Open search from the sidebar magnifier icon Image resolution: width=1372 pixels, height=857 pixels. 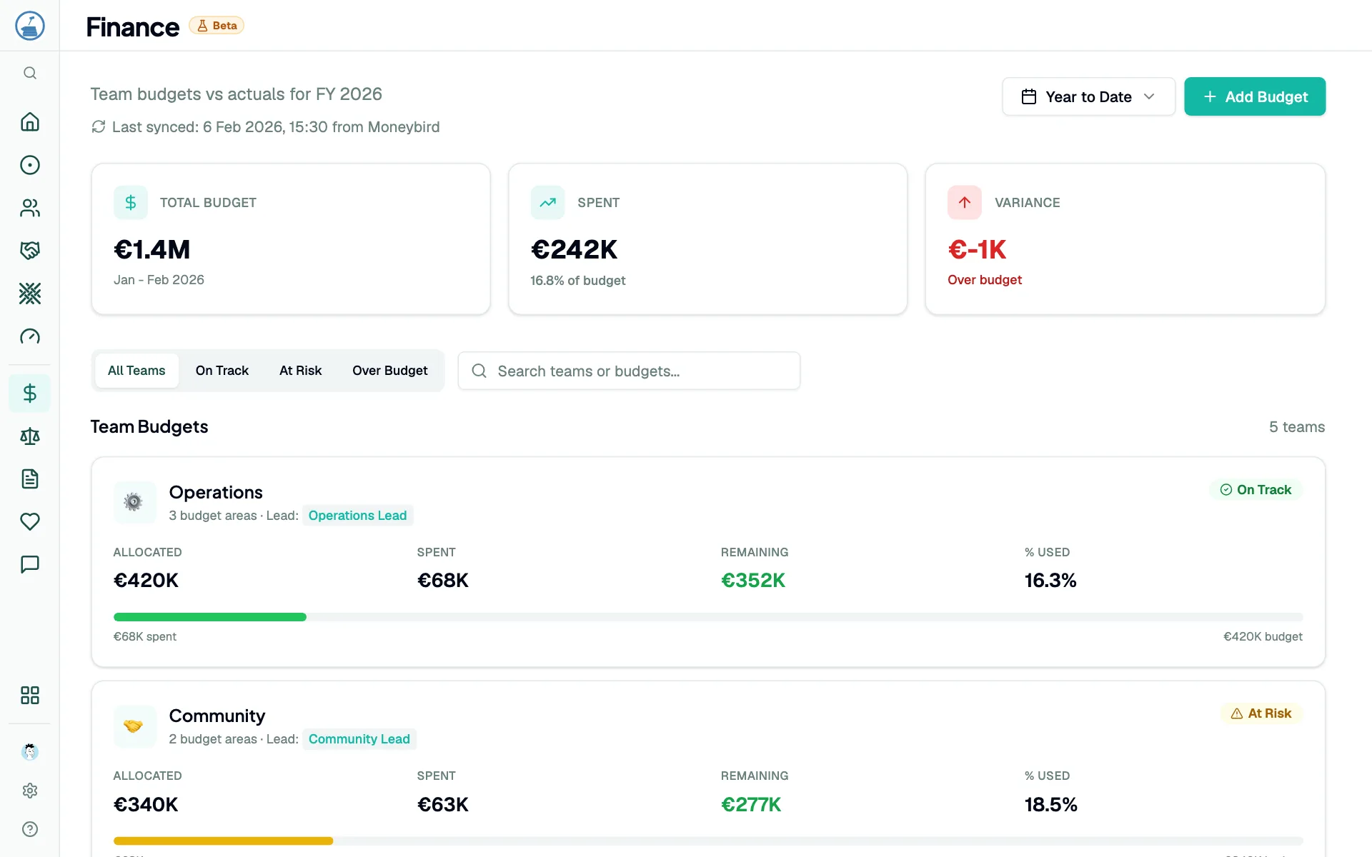coord(29,73)
